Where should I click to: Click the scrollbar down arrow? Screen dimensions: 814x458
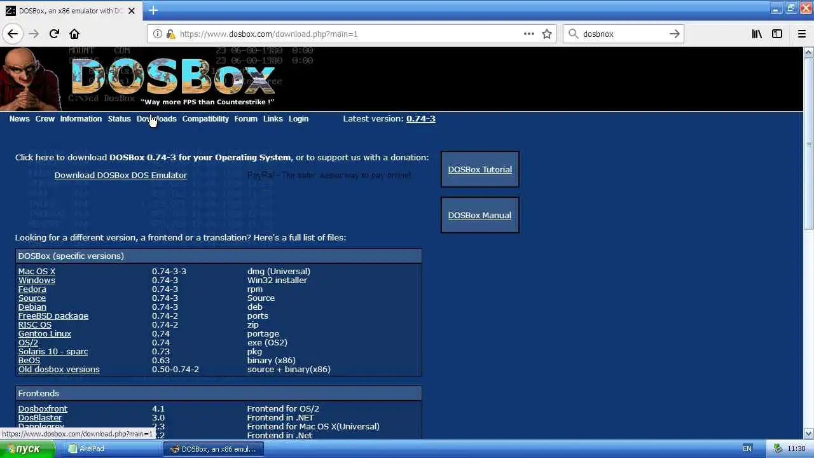[809, 434]
